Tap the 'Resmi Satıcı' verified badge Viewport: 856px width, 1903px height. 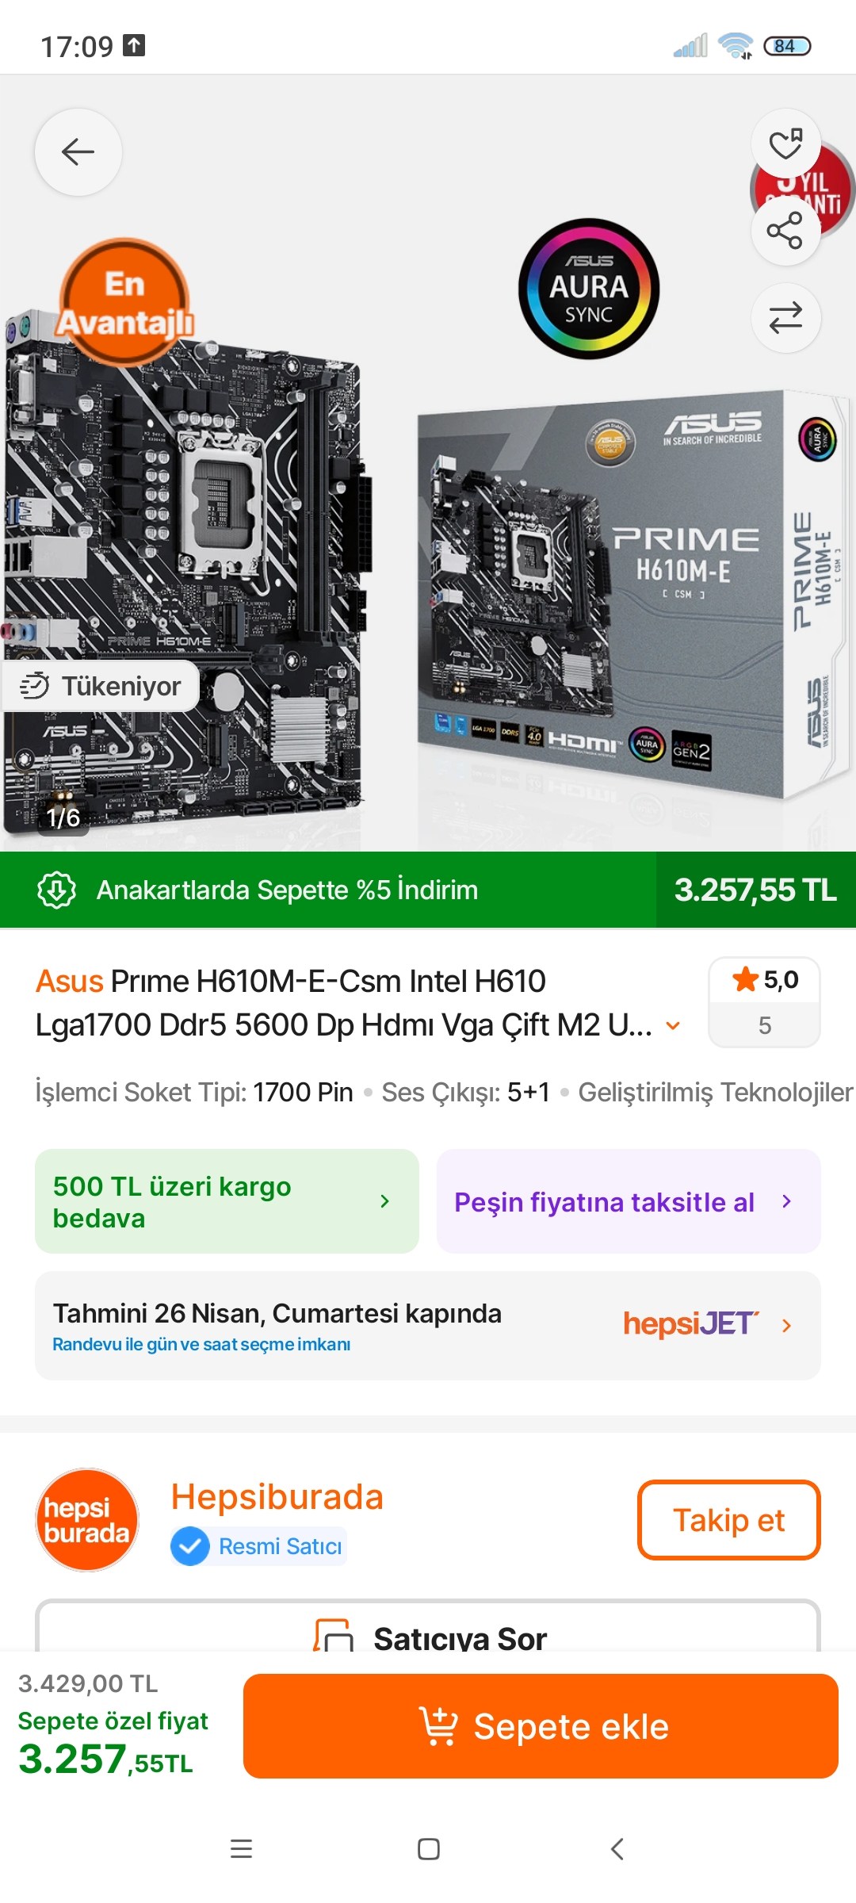258,1546
